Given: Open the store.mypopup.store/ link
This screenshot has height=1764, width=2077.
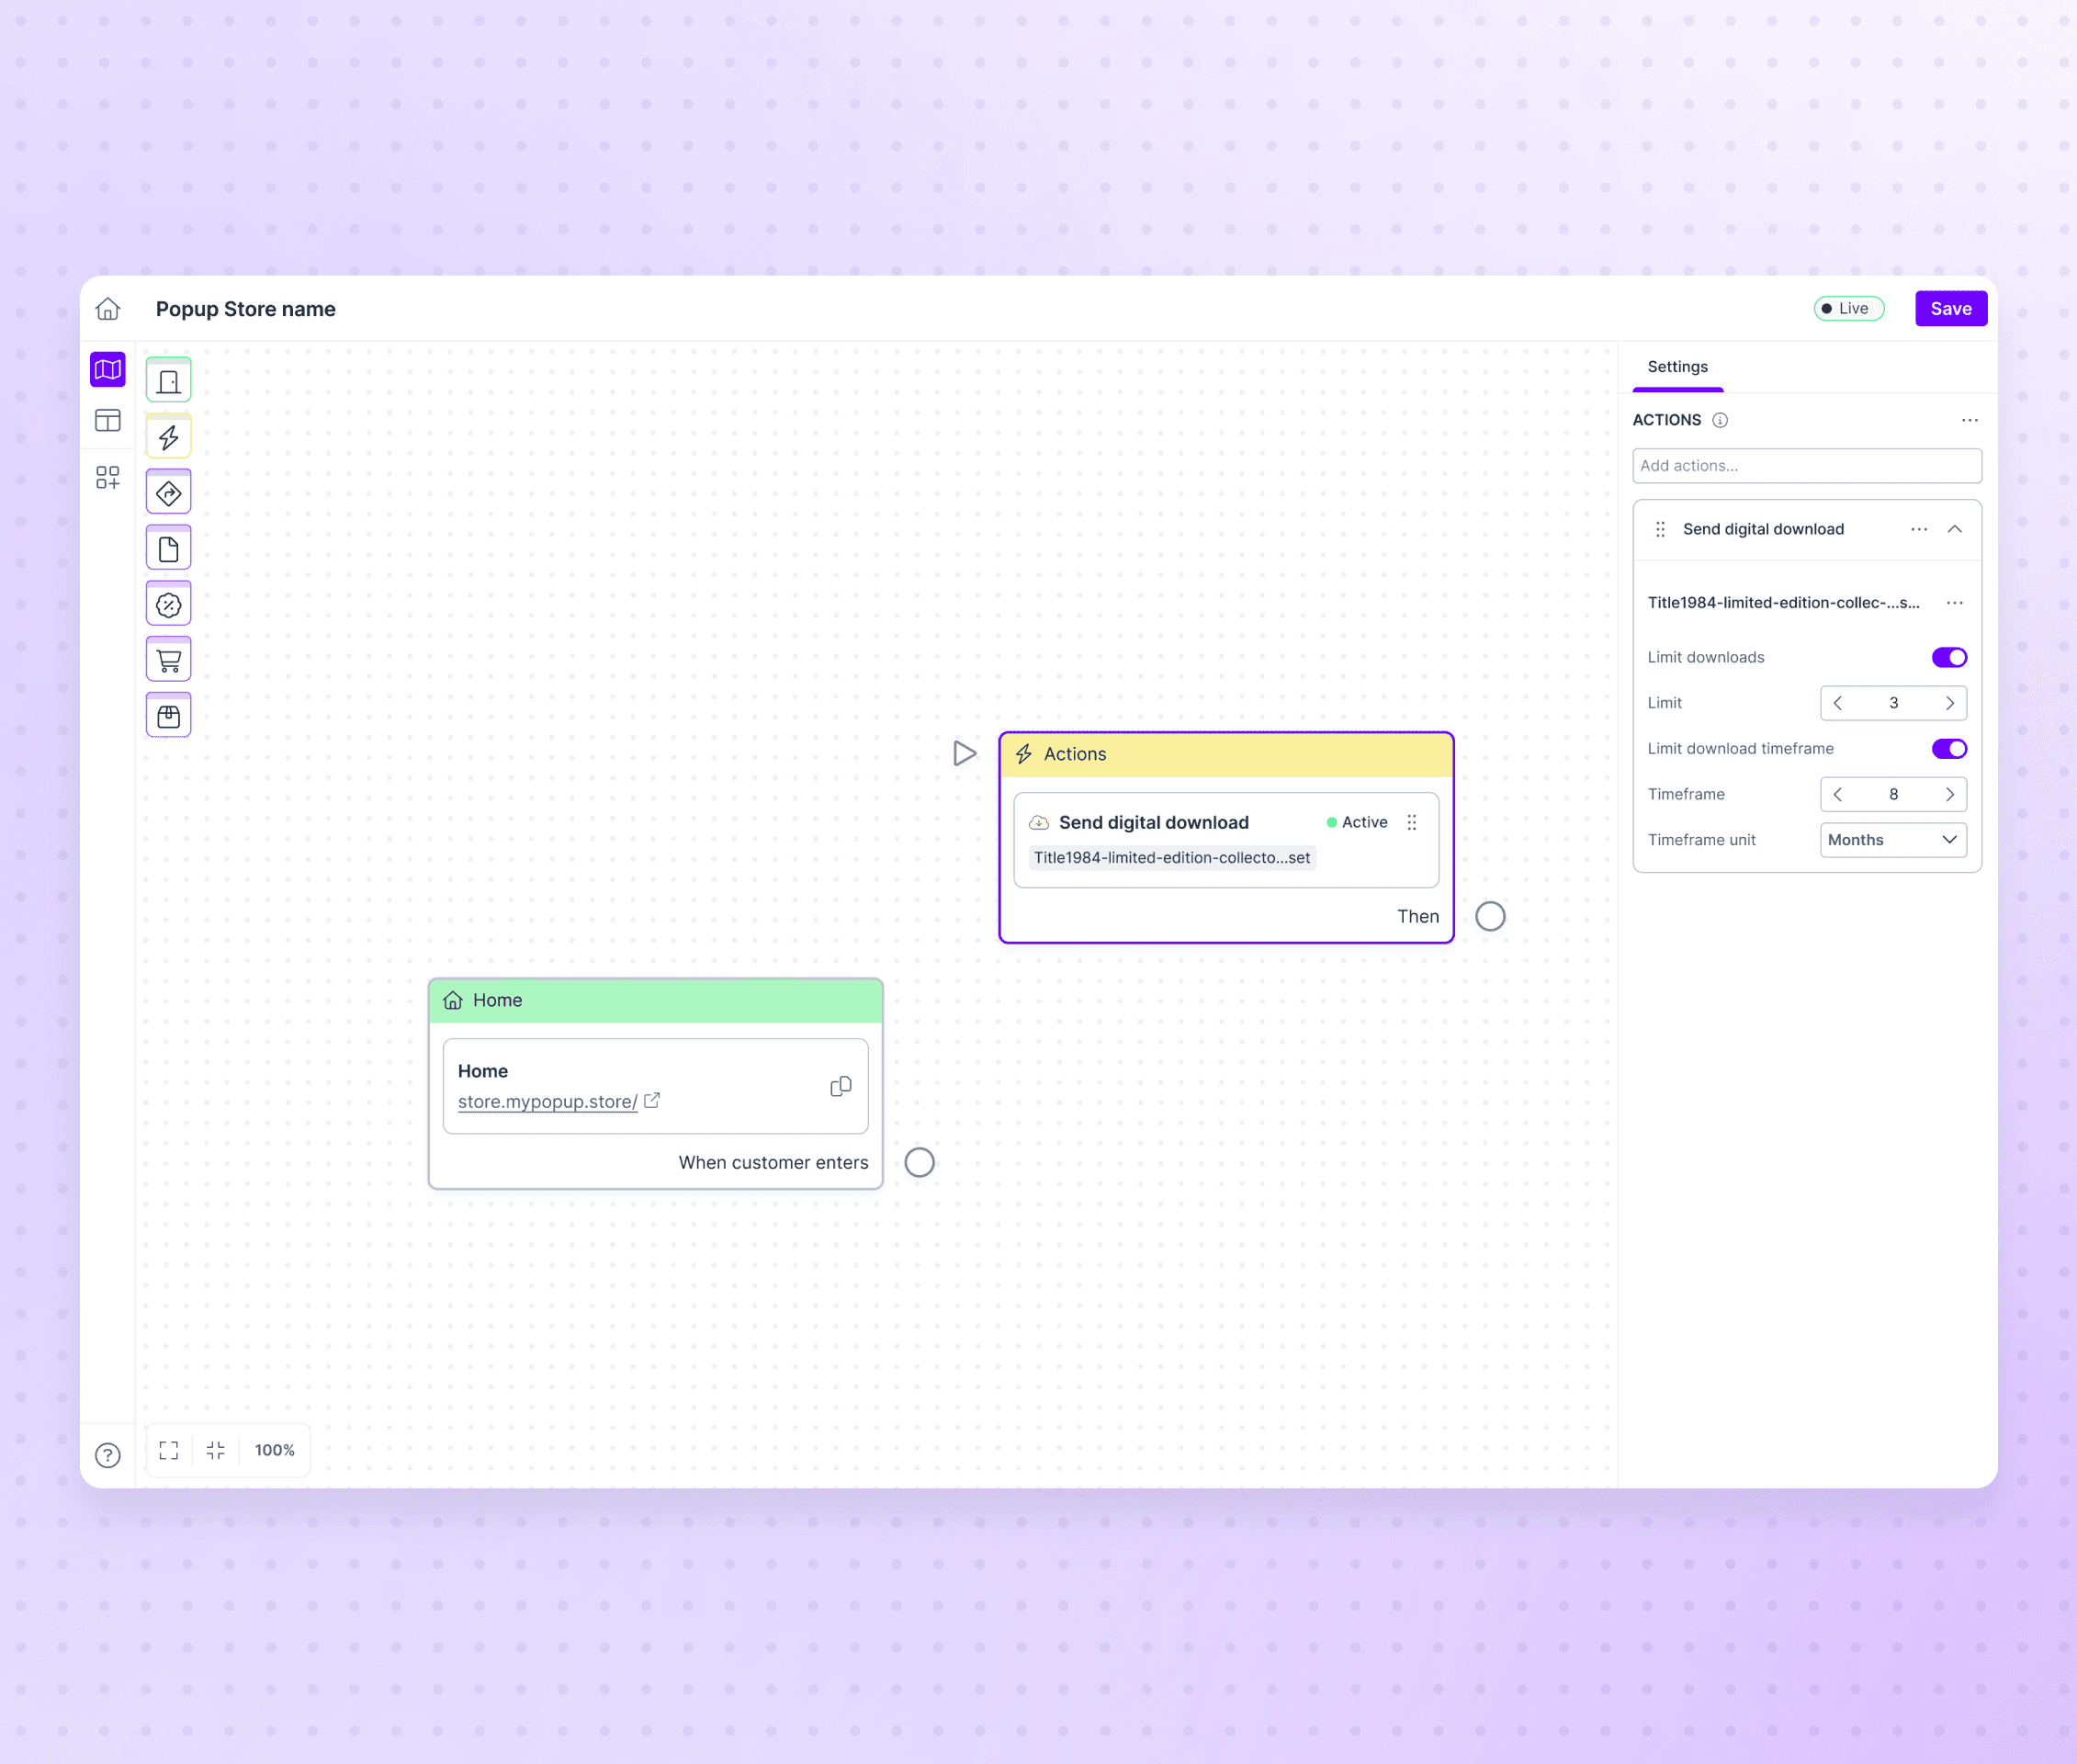Looking at the screenshot, I should coord(548,1101).
